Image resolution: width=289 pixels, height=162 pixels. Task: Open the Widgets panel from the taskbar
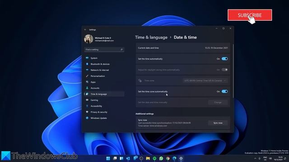(121, 158)
